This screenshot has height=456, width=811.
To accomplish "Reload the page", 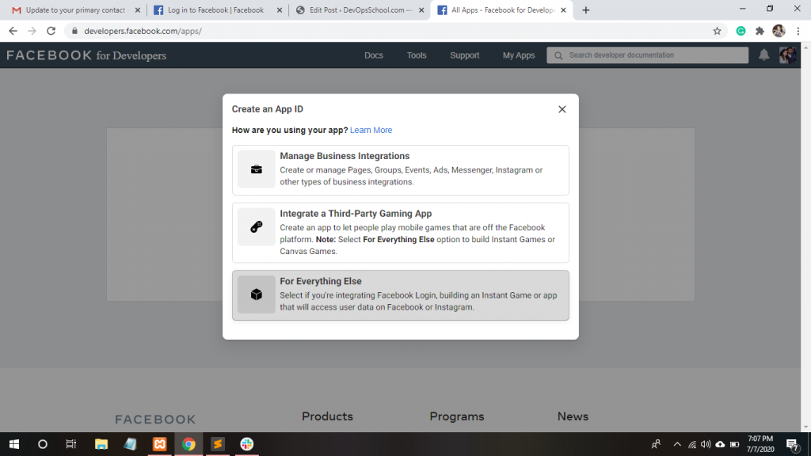I will click(51, 31).
